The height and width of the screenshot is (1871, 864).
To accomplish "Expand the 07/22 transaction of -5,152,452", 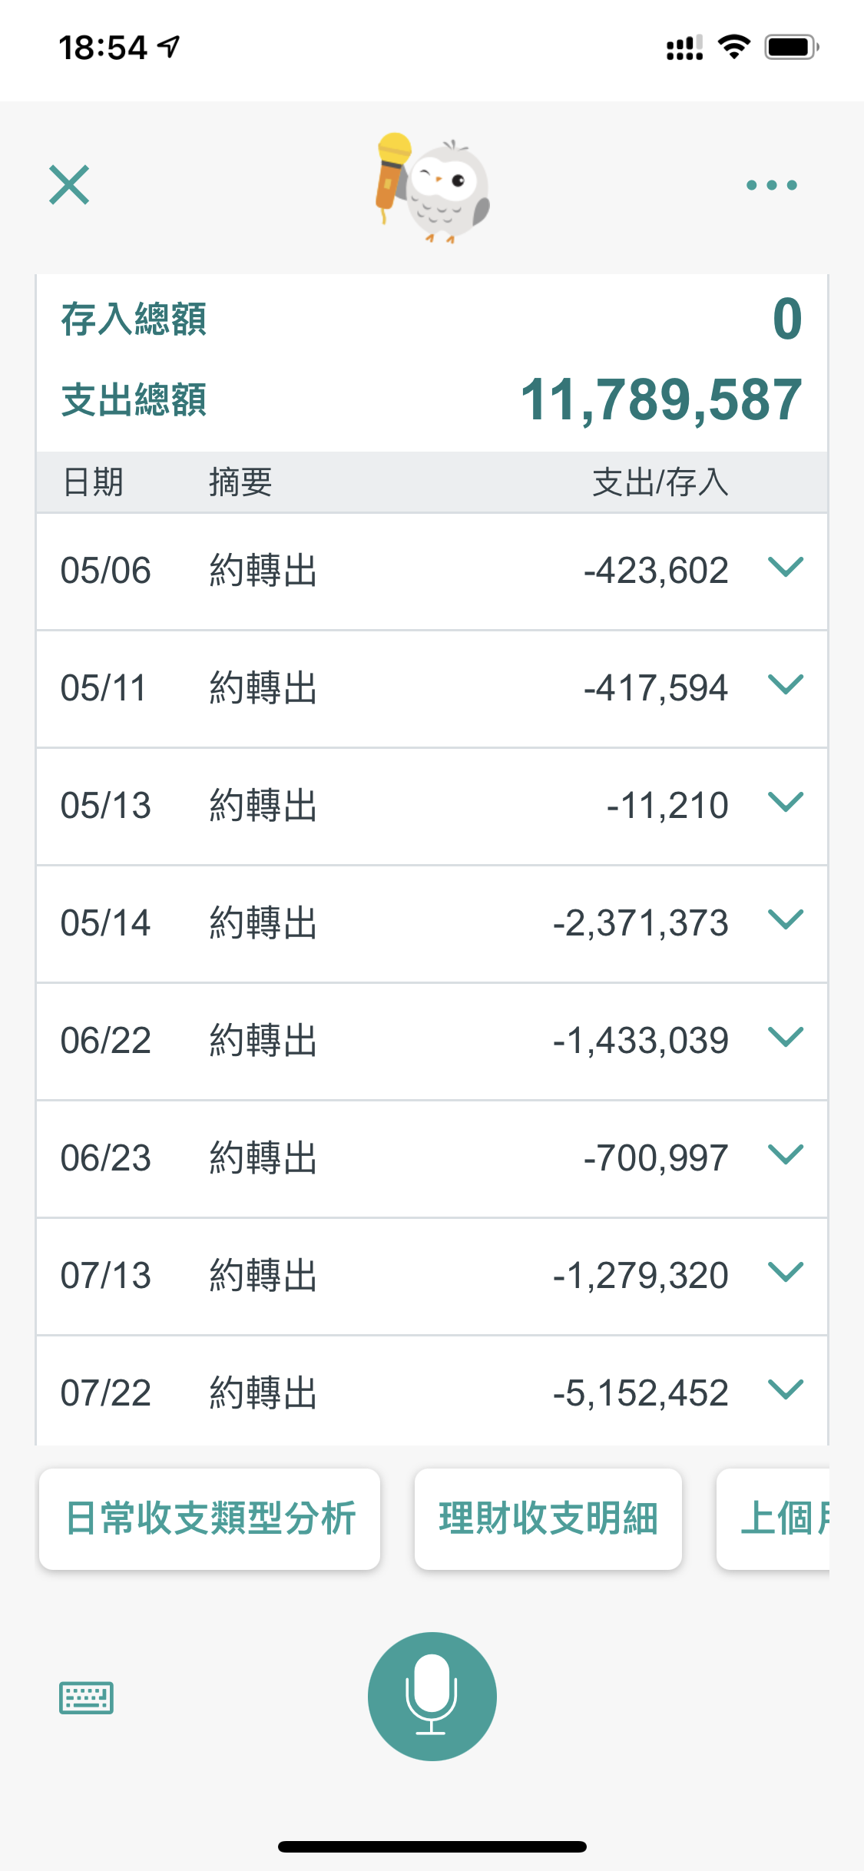I will [x=785, y=1390].
